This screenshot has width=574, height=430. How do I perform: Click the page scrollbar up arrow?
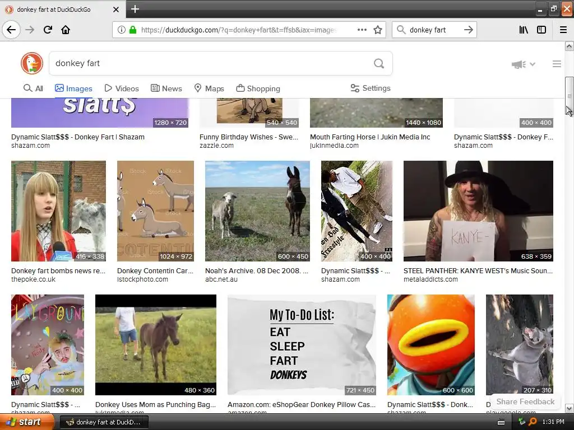click(x=569, y=46)
